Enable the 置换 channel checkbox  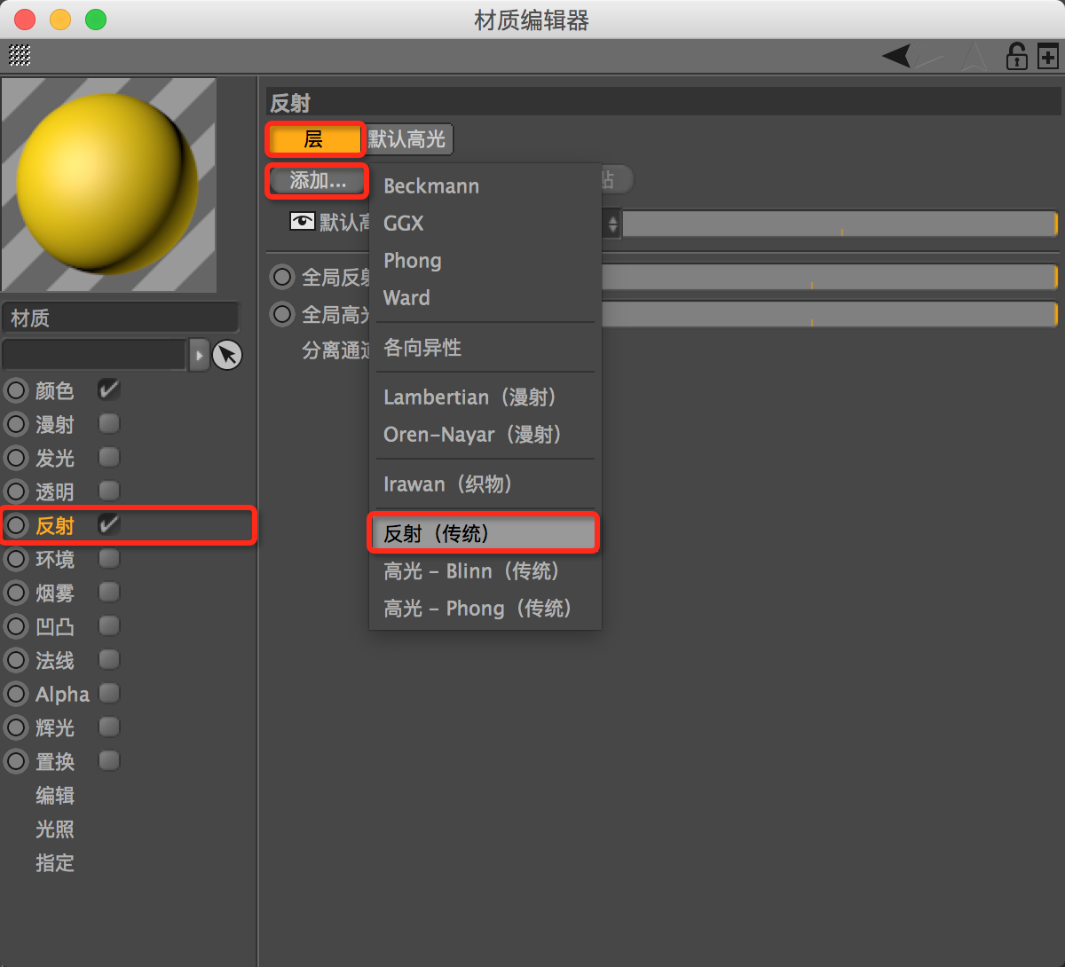109,760
